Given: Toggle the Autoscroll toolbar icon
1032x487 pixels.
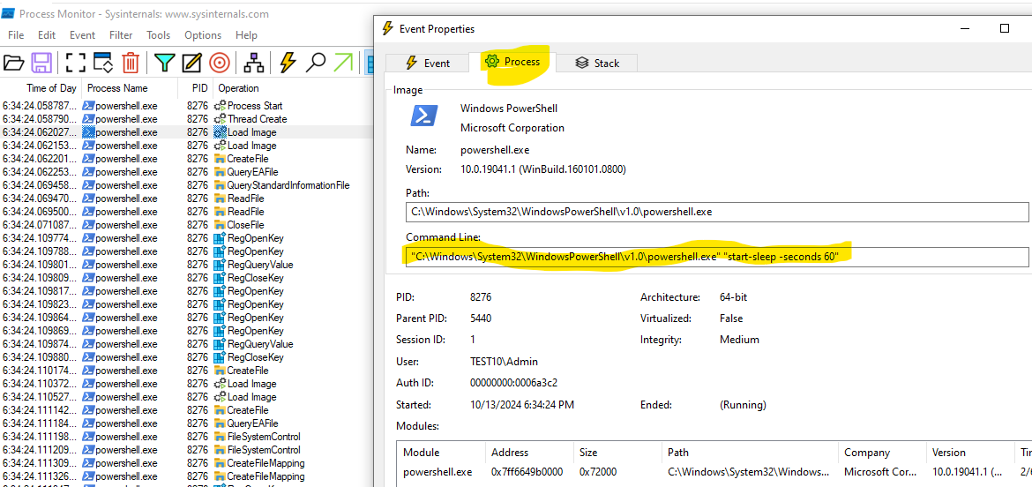Looking at the screenshot, I should click(x=103, y=63).
